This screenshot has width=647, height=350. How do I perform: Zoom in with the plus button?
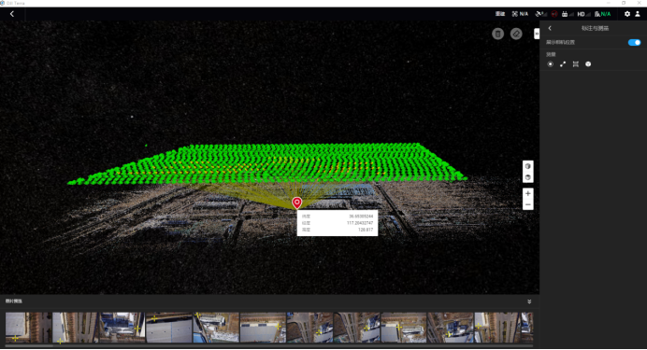pos(527,193)
